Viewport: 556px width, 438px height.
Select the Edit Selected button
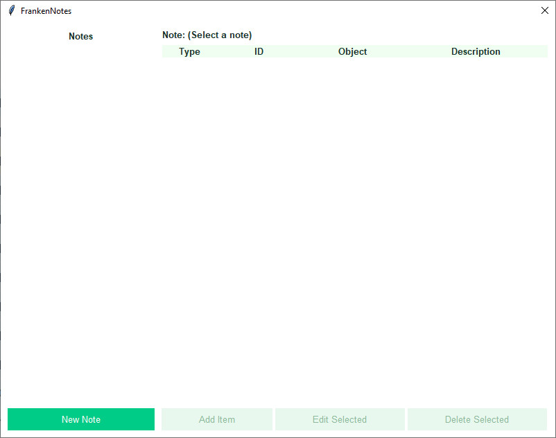340,419
